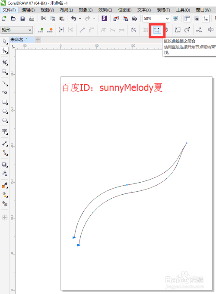Select the Connector tool
The height and width of the screenshot is (294, 216).
5,153
